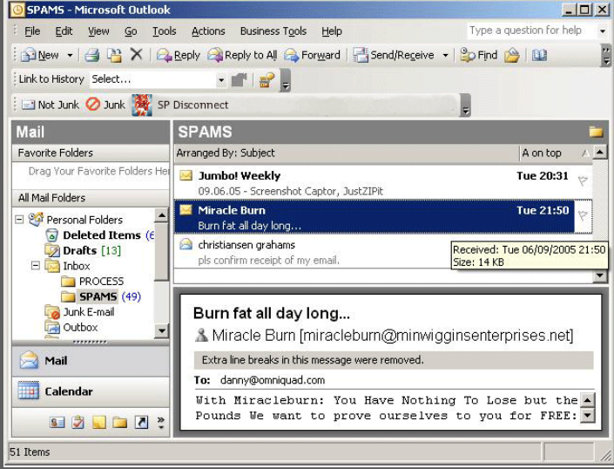
Task: Click the message body scroll down arrow
Action: (587, 415)
